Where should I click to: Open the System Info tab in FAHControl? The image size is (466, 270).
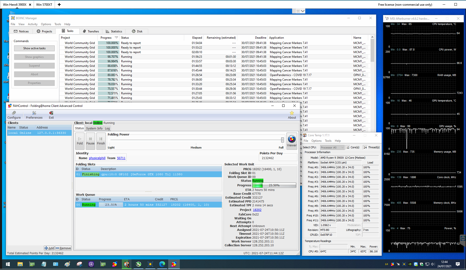94,128
